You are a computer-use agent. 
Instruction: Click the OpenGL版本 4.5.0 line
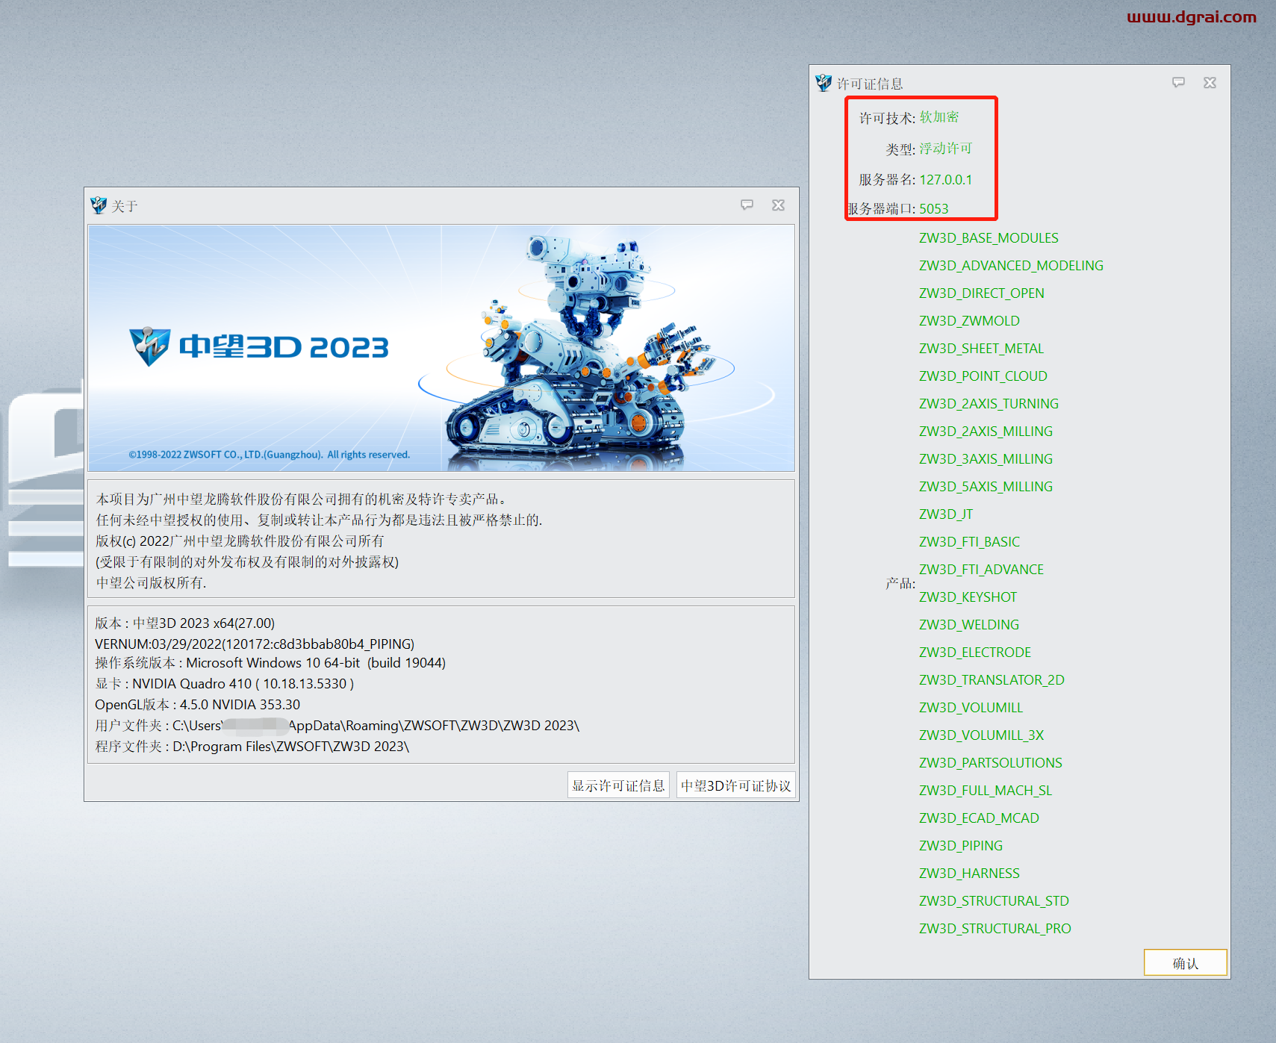[197, 705]
